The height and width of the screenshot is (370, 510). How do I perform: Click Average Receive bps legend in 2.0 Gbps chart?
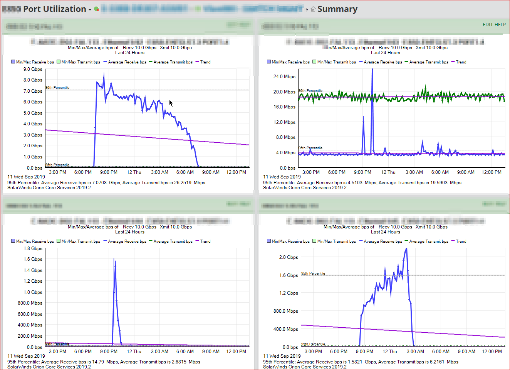point(381,241)
